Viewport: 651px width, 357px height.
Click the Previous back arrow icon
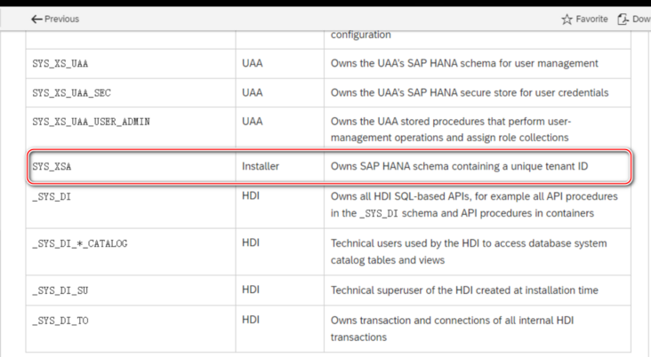click(x=36, y=19)
